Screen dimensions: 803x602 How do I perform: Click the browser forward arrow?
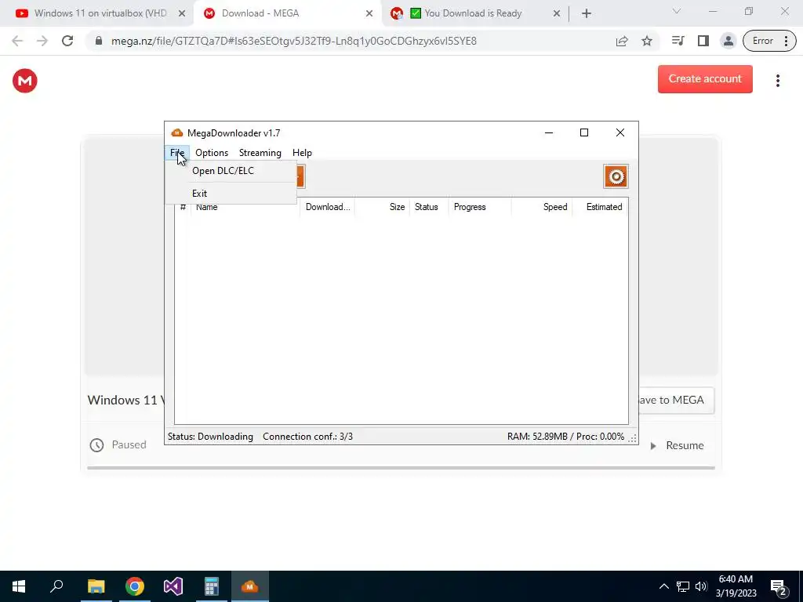42,41
